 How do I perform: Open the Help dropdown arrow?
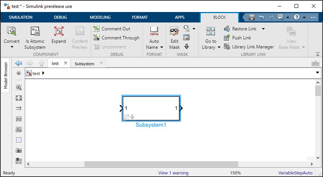click(x=304, y=18)
